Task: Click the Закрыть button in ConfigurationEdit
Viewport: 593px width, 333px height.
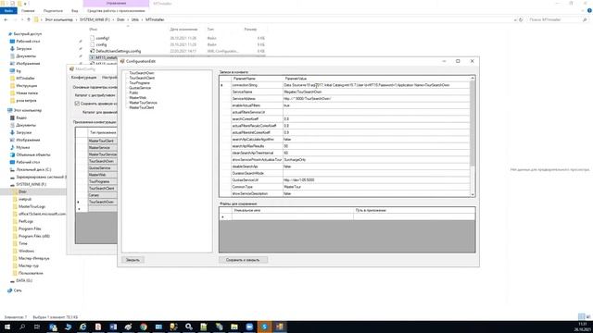Action: 132,260
